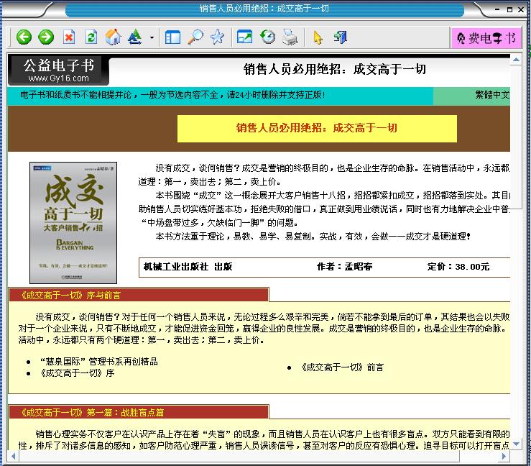Open the “慧泉国际”管理书系再创精品 link
The width and height of the screenshot is (531, 466).
click(x=98, y=362)
